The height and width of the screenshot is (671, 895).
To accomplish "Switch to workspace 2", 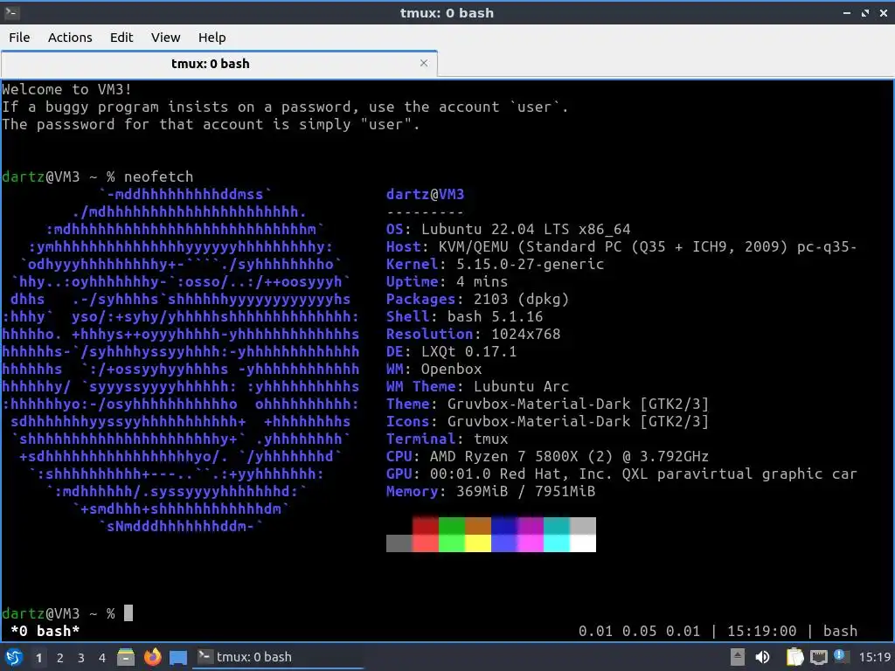I will pyautogui.click(x=60, y=658).
